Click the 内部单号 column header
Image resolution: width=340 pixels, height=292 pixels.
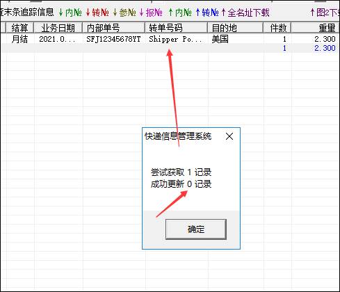click(x=113, y=28)
